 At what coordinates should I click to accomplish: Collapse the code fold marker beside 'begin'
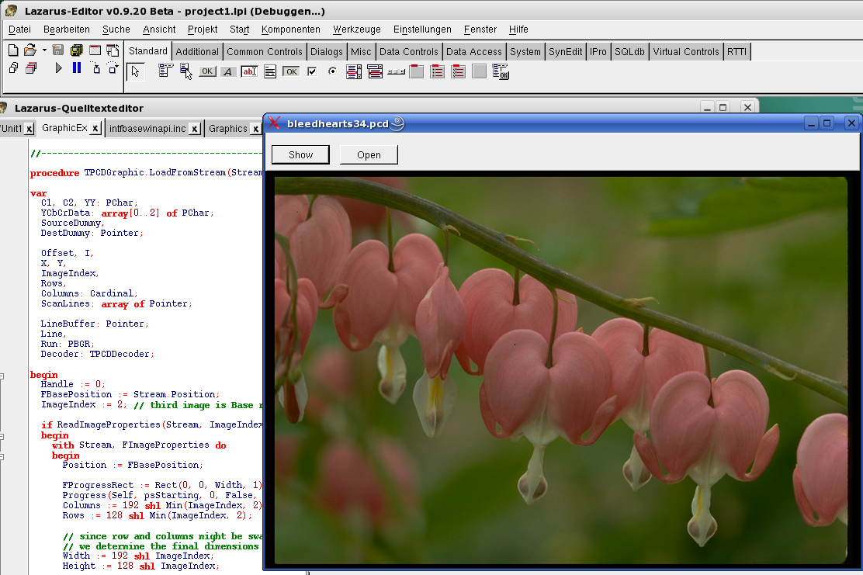[2, 376]
